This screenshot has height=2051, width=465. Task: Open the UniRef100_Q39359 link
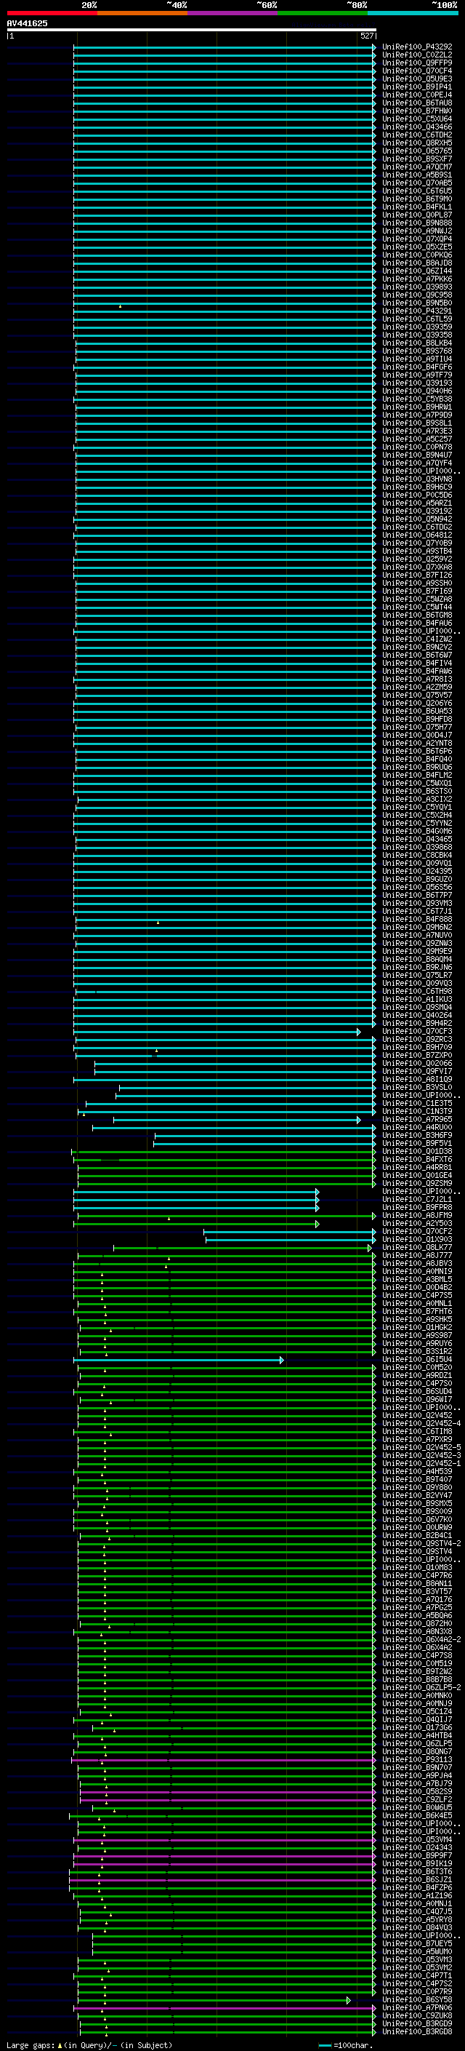point(416,327)
